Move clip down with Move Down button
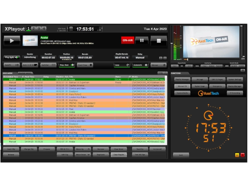Viewport: 248px width, 186px height. (x=83, y=154)
